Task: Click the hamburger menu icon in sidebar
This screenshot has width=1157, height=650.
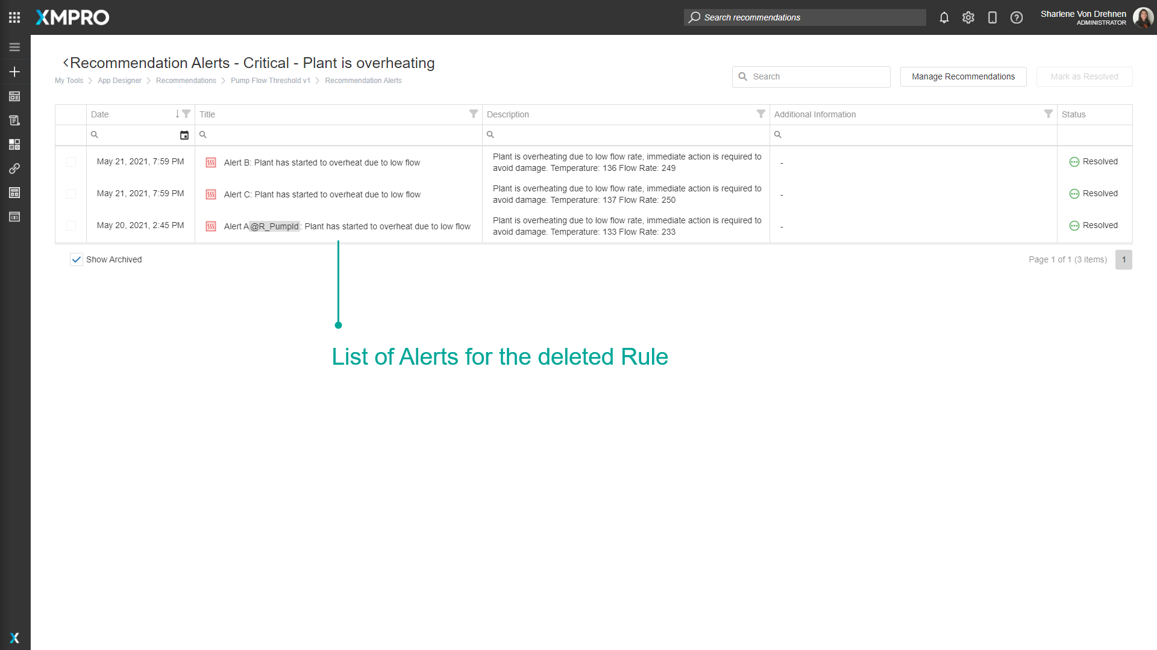Action: point(14,46)
